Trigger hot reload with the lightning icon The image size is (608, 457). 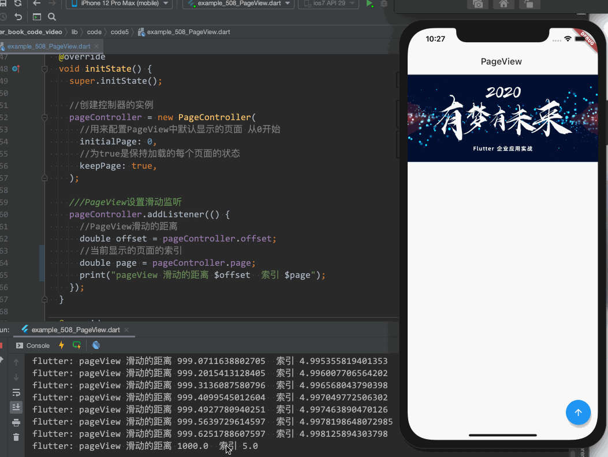[x=62, y=345]
